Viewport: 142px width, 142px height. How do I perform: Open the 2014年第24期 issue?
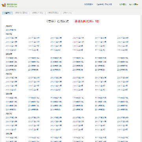[x=11, y=98]
